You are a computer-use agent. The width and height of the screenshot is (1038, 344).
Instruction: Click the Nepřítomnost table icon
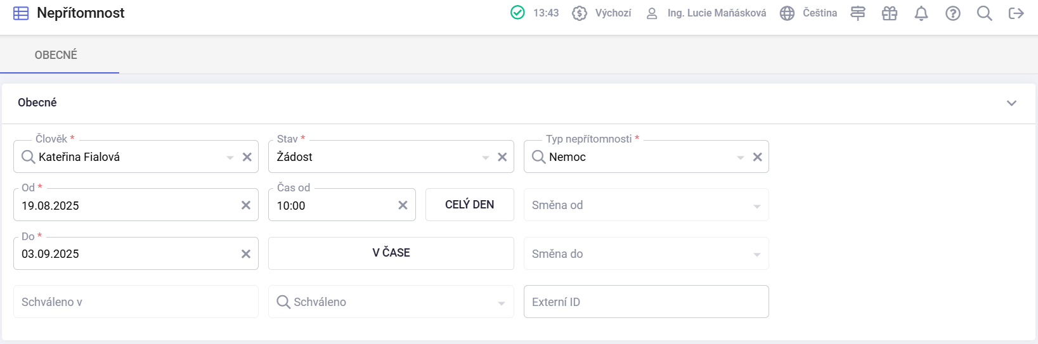[21, 13]
